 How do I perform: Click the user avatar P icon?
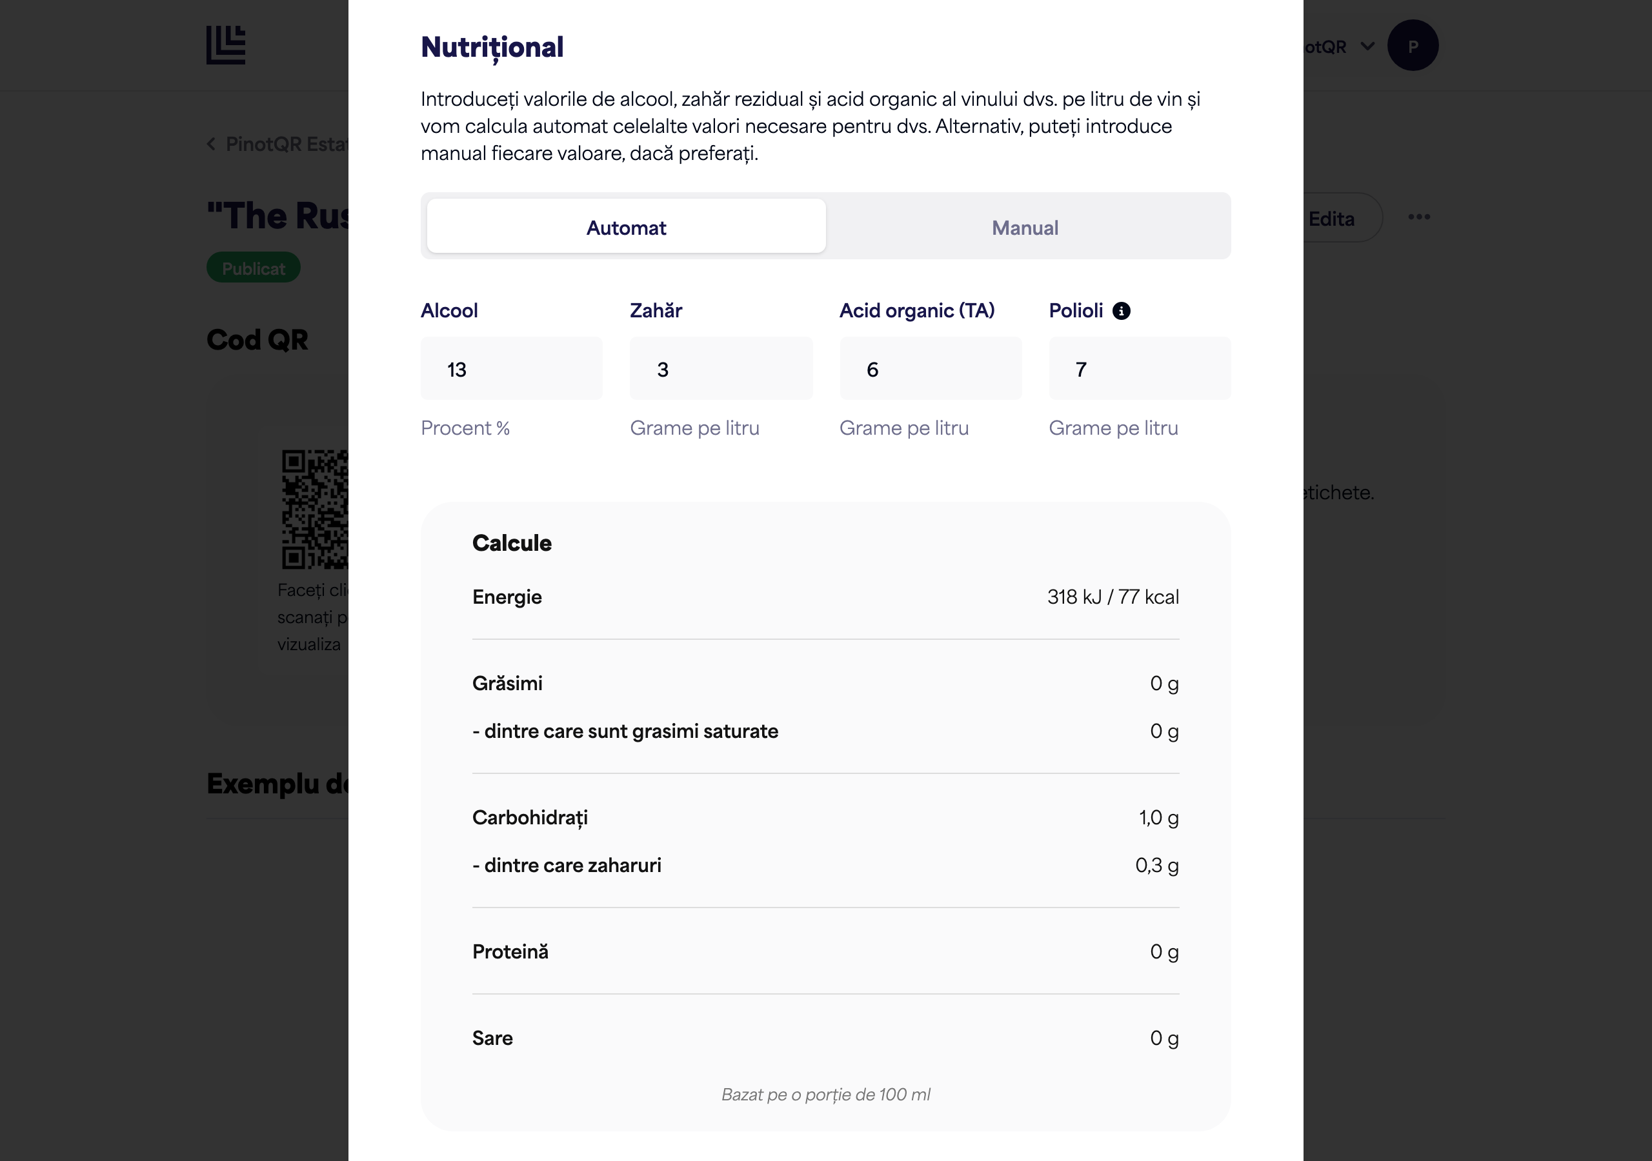pyautogui.click(x=1413, y=46)
